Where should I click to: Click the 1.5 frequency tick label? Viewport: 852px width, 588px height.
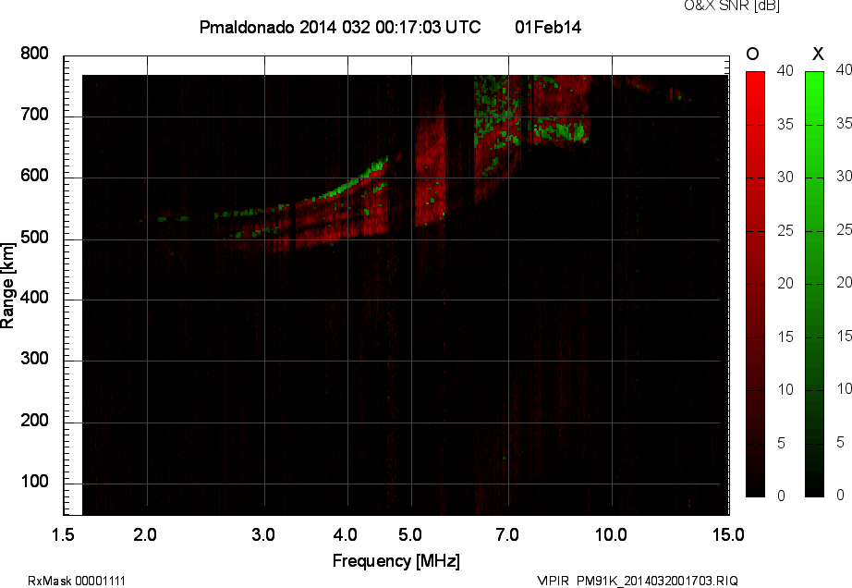pos(63,534)
